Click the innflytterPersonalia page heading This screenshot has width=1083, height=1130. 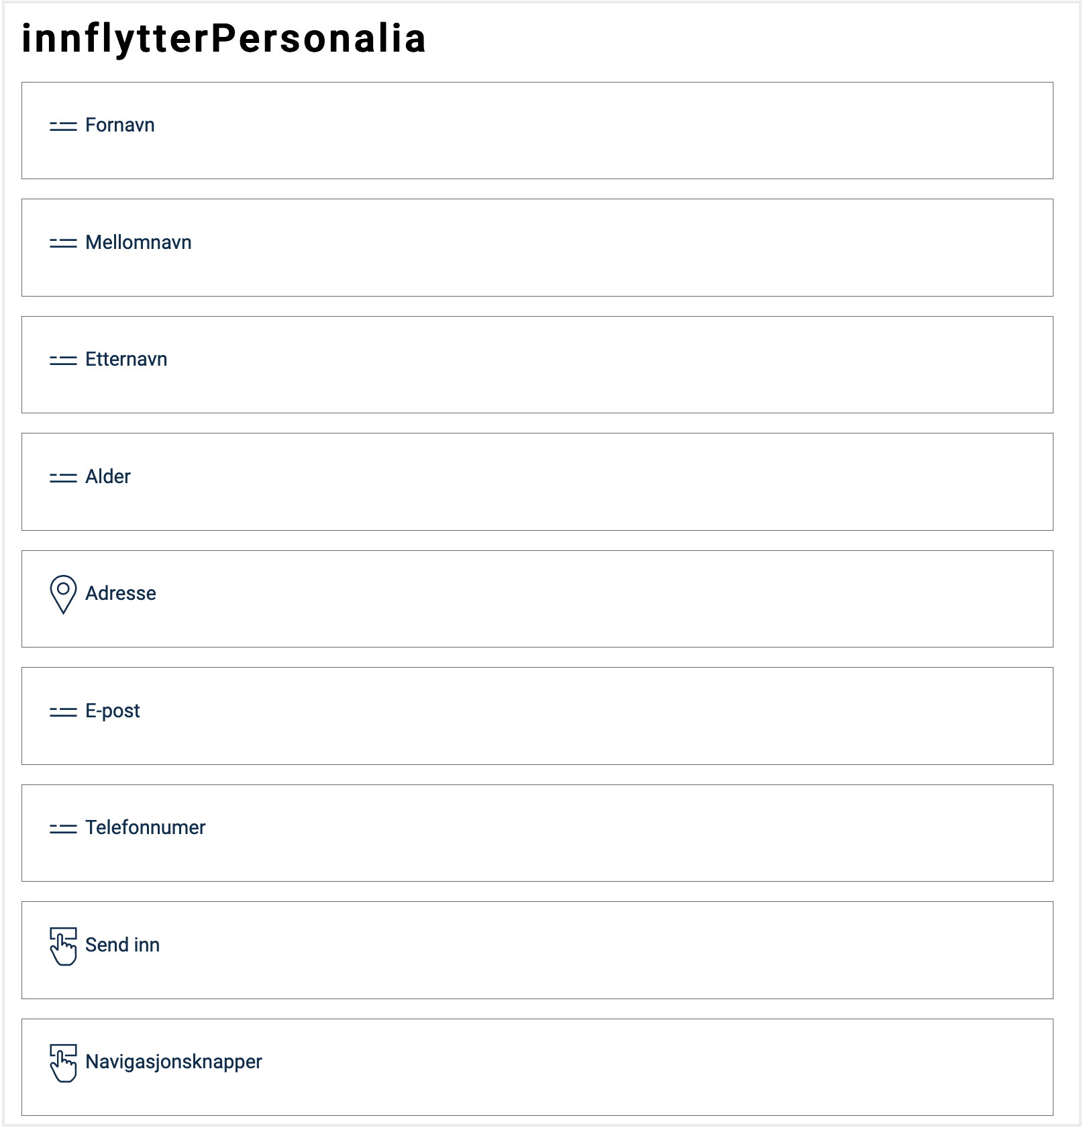coord(224,38)
